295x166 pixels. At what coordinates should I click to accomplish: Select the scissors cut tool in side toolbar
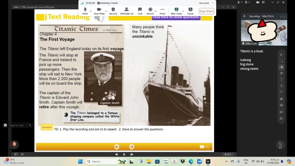pyautogui.click(x=281, y=85)
